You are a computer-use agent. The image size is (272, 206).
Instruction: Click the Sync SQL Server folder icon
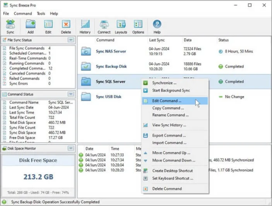(x=86, y=82)
